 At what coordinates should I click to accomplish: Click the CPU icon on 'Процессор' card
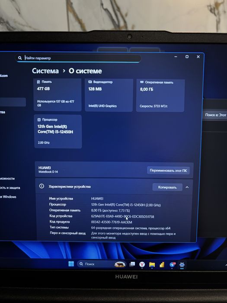(x=39, y=119)
